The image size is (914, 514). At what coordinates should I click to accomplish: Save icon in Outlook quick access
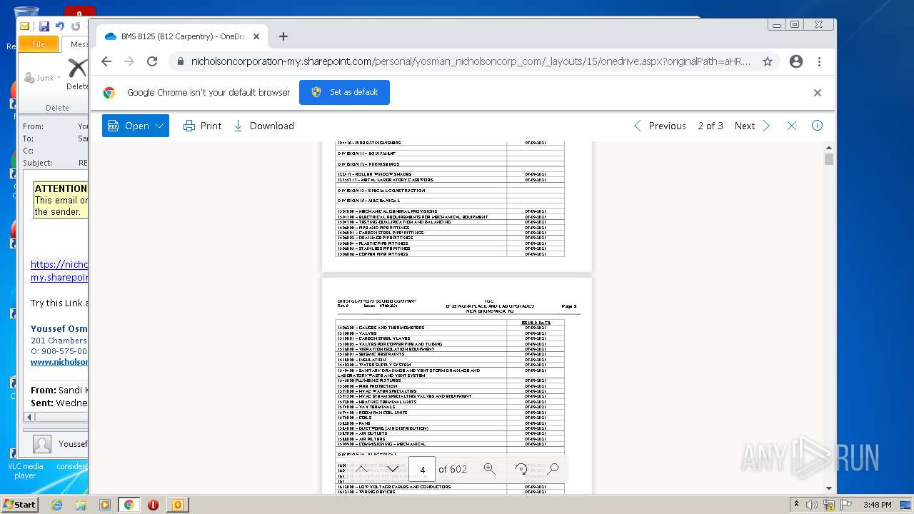tap(44, 26)
